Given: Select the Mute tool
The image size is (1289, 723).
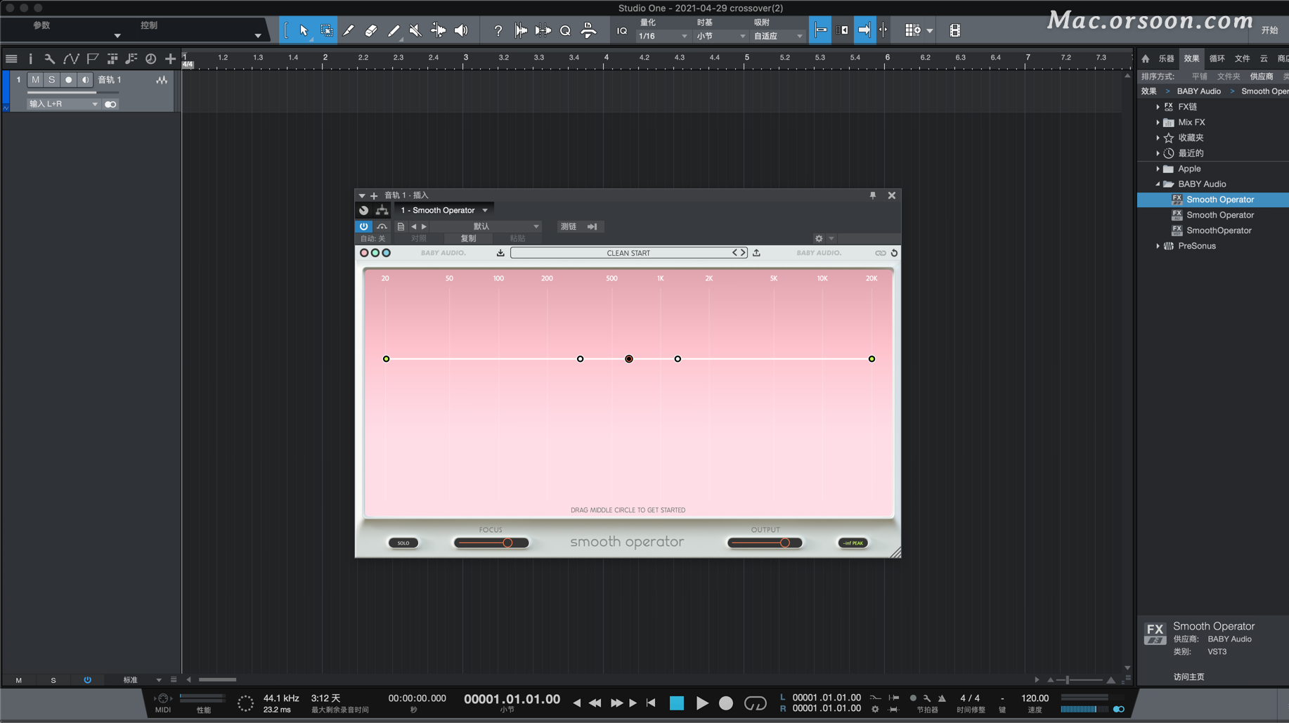Looking at the screenshot, I should (x=415, y=30).
